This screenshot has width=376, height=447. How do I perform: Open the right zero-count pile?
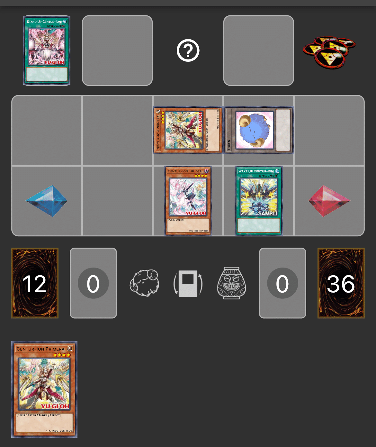[x=282, y=283]
